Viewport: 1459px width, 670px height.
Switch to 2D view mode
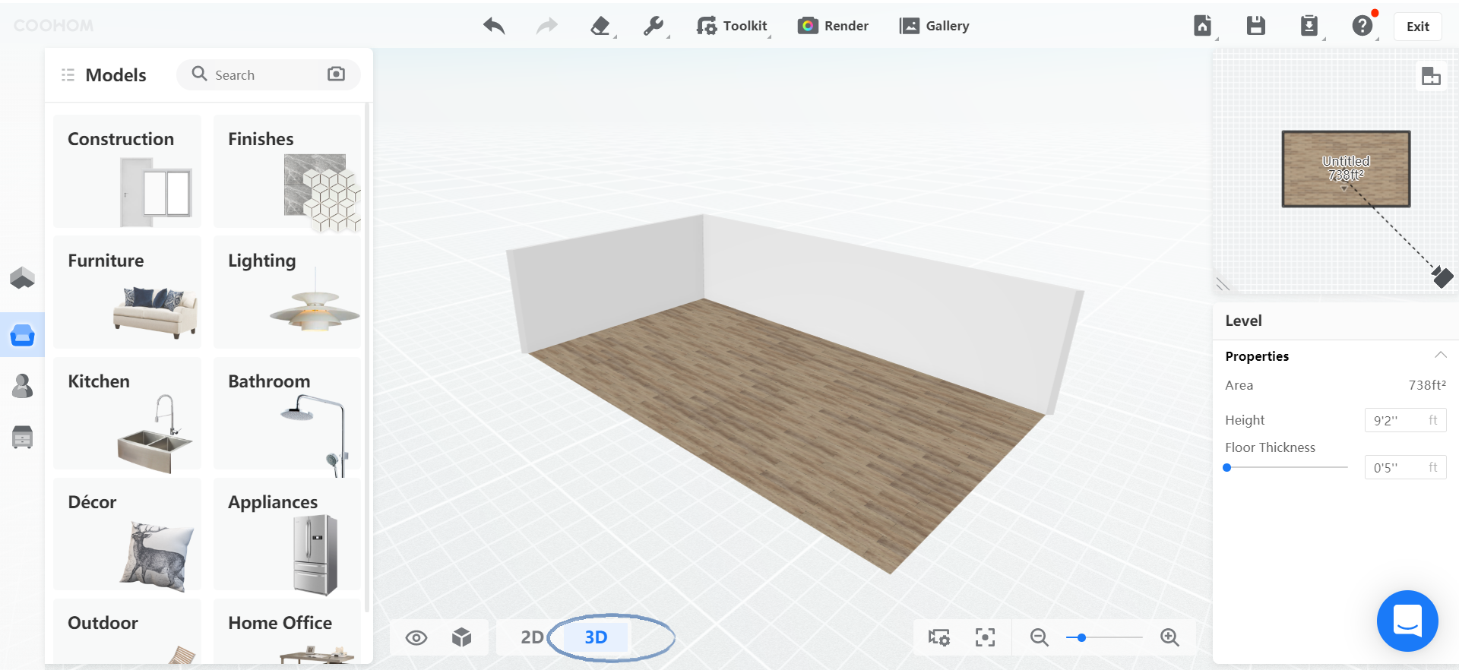point(532,637)
